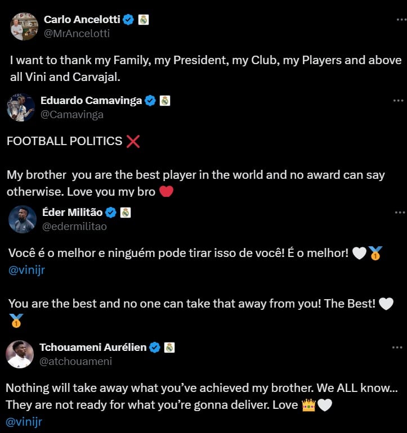The width and height of the screenshot is (407, 433).
Task: Open the @MrAncelotti handle
Action: (x=77, y=33)
